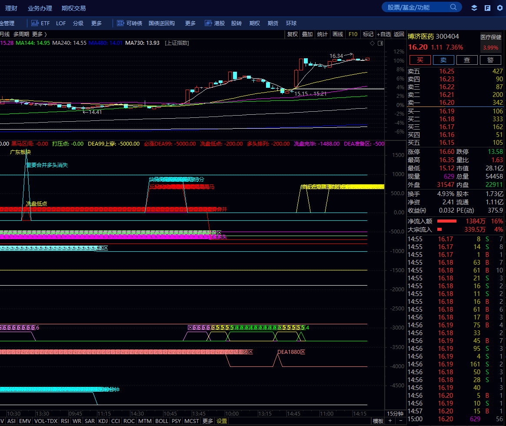The width and height of the screenshot is (506, 426).
Task: Open 国债逆回购 section
Action: point(162,23)
